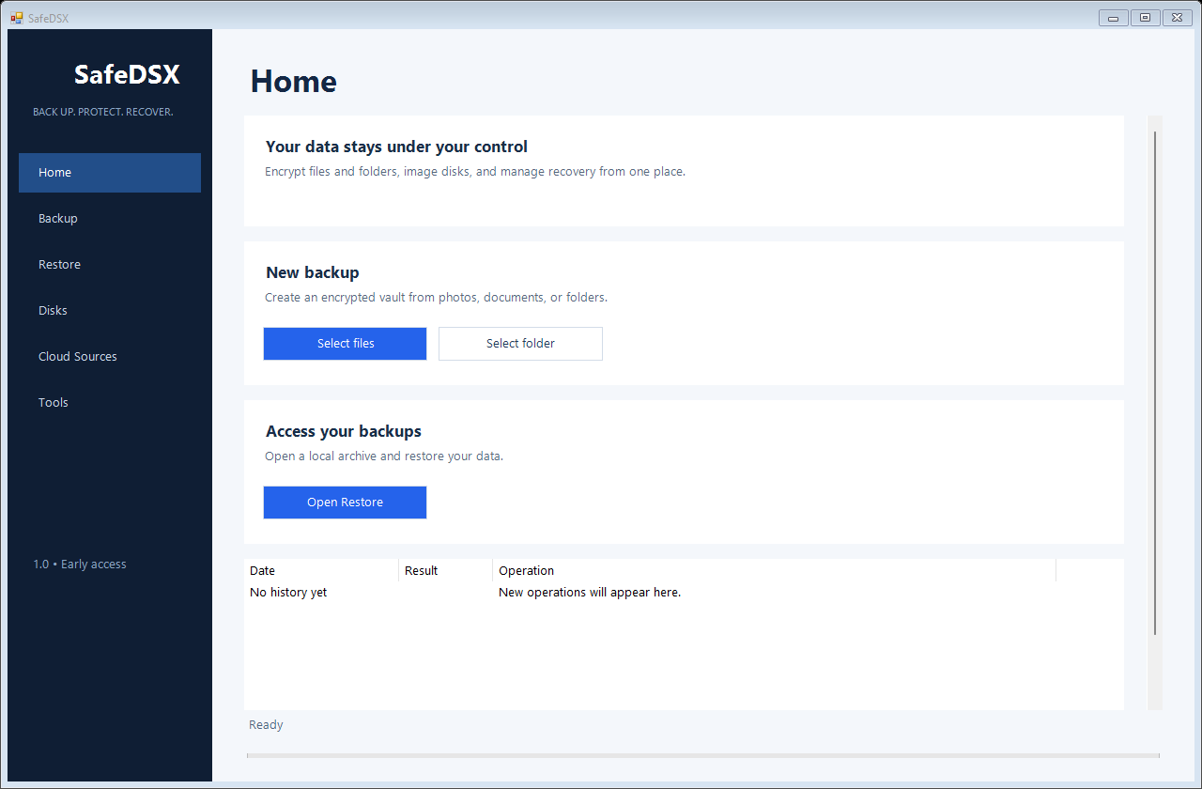Click the Open Restore button

click(x=346, y=503)
